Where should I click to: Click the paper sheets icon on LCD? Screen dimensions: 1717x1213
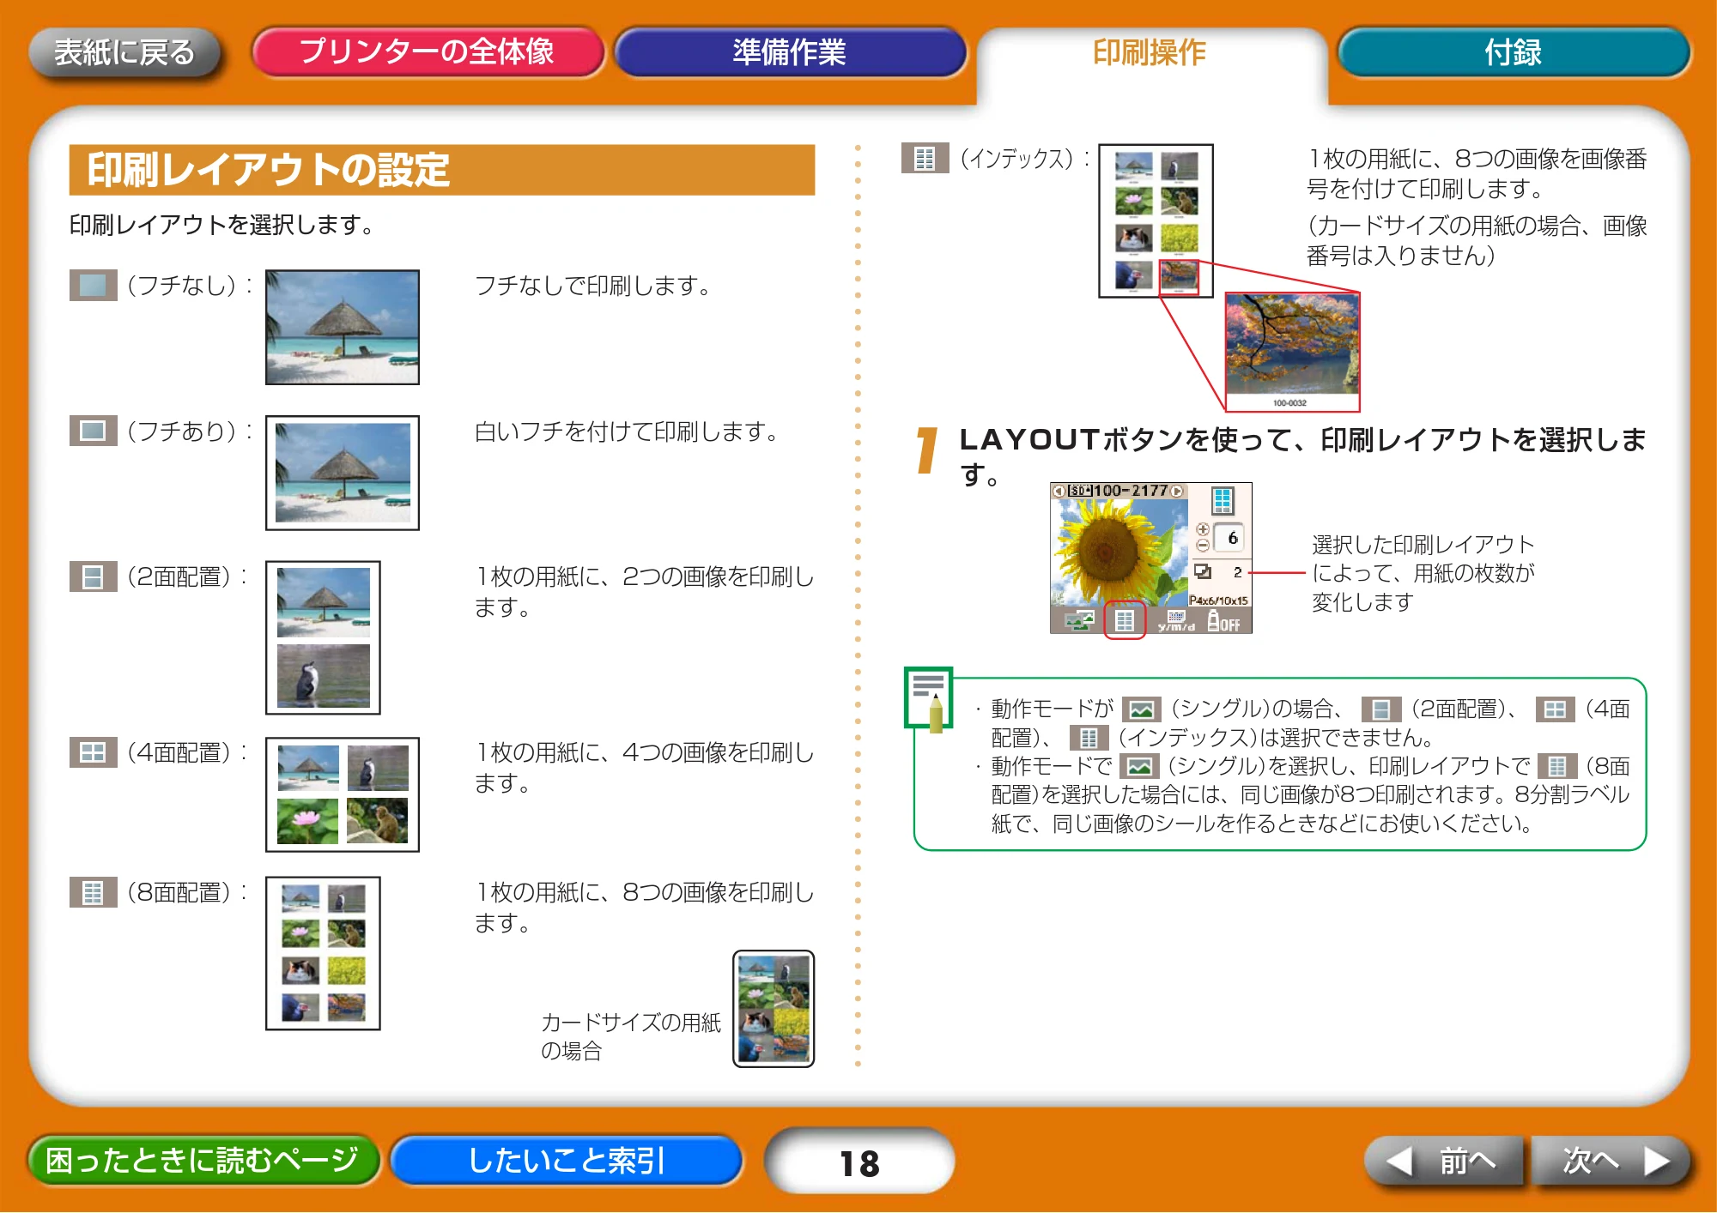tap(1204, 571)
